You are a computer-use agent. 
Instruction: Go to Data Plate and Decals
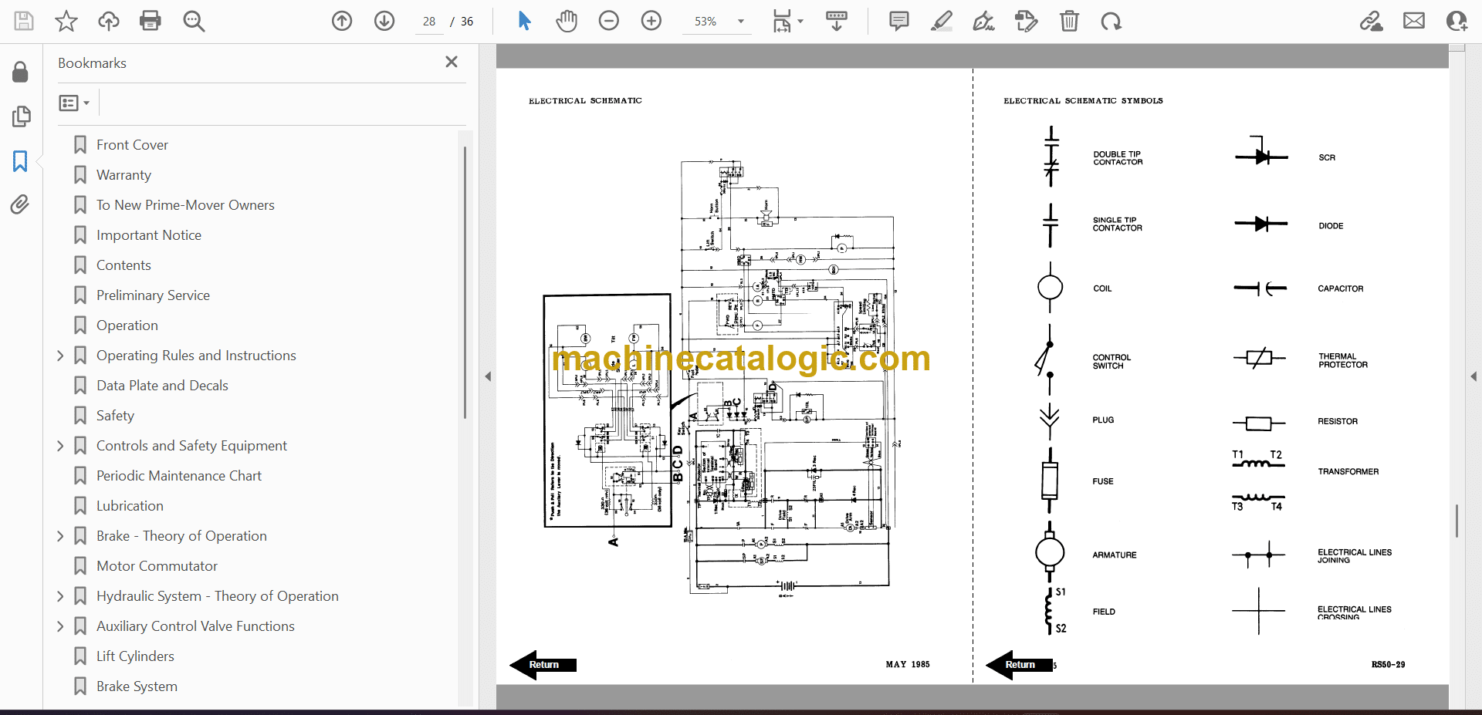[x=162, y=386]
